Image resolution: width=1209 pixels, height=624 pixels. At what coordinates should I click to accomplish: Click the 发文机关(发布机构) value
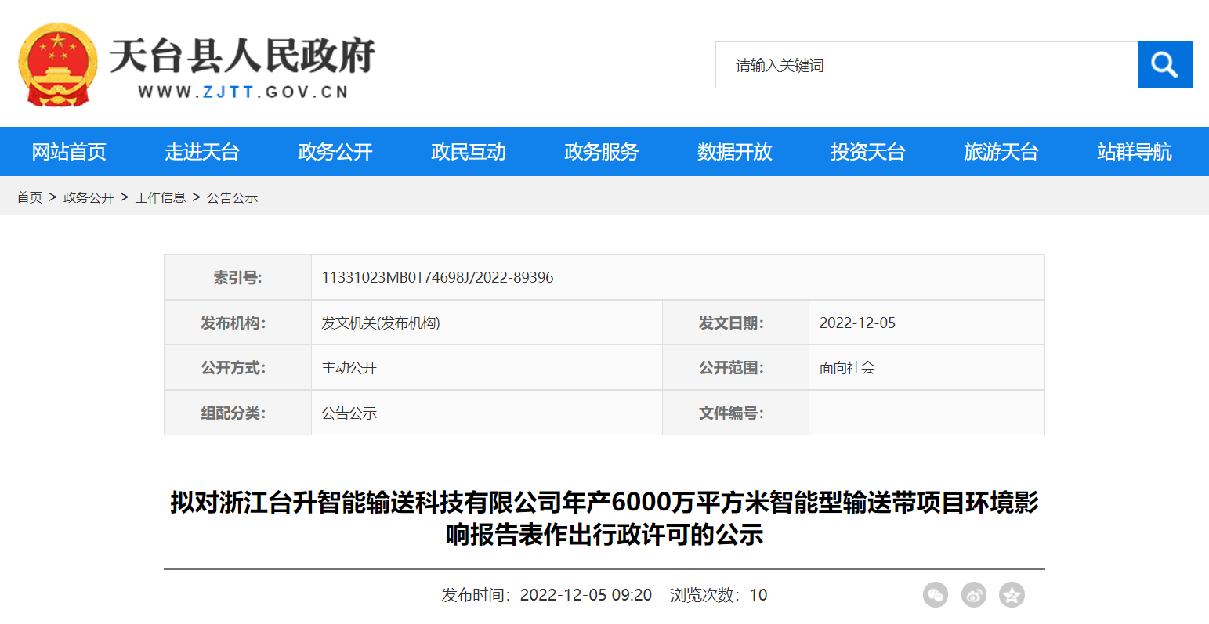click(x=381, y=323)
